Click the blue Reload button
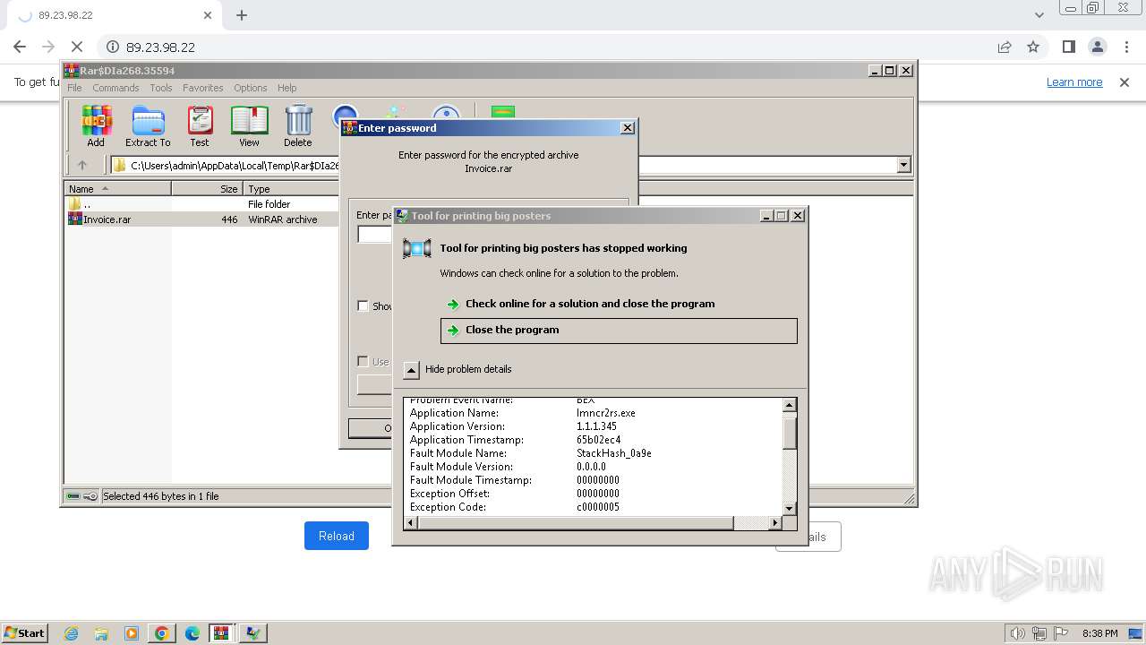The width and height of the screenshot is (1146, 645). pyautogui.click(x=337, y=536)
